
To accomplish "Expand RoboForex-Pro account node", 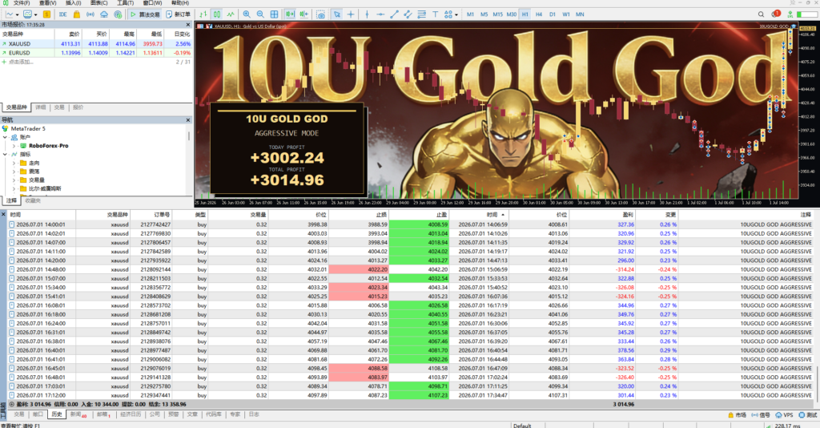I will [x=14, y=146].
